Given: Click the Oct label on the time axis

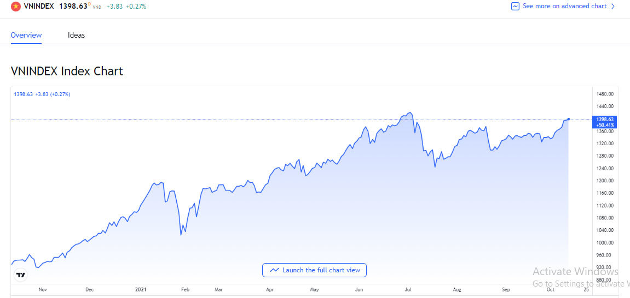Looking at the screenshot, I should (550, 289).
